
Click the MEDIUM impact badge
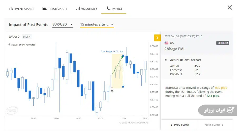223,43
